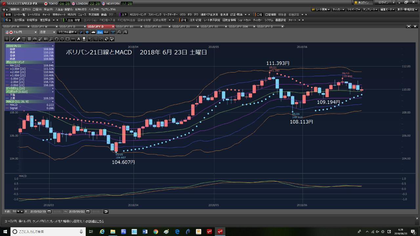This screenshot has width=420, height=236.
Task: Click the blue info 'i' icon
Action: (87, 32)
